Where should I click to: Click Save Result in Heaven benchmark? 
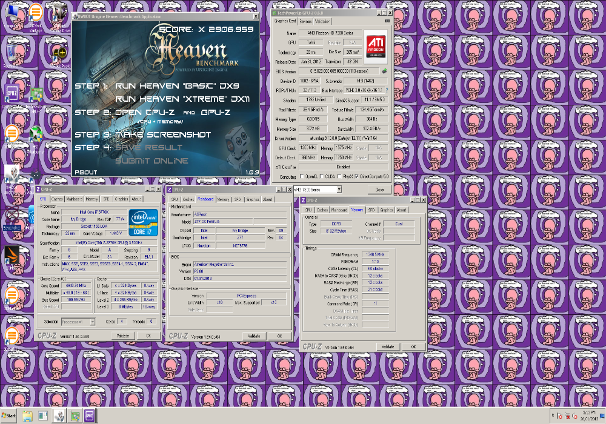(148, 147)
